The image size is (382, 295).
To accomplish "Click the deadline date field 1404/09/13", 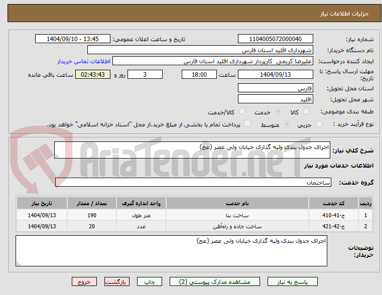I will (x=275, y=74).
